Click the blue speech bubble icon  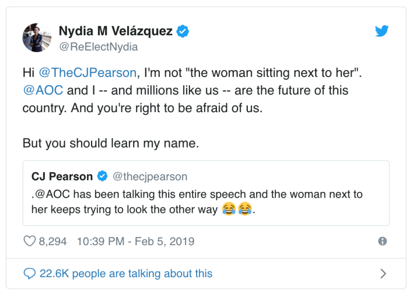[x=29, y=273]
